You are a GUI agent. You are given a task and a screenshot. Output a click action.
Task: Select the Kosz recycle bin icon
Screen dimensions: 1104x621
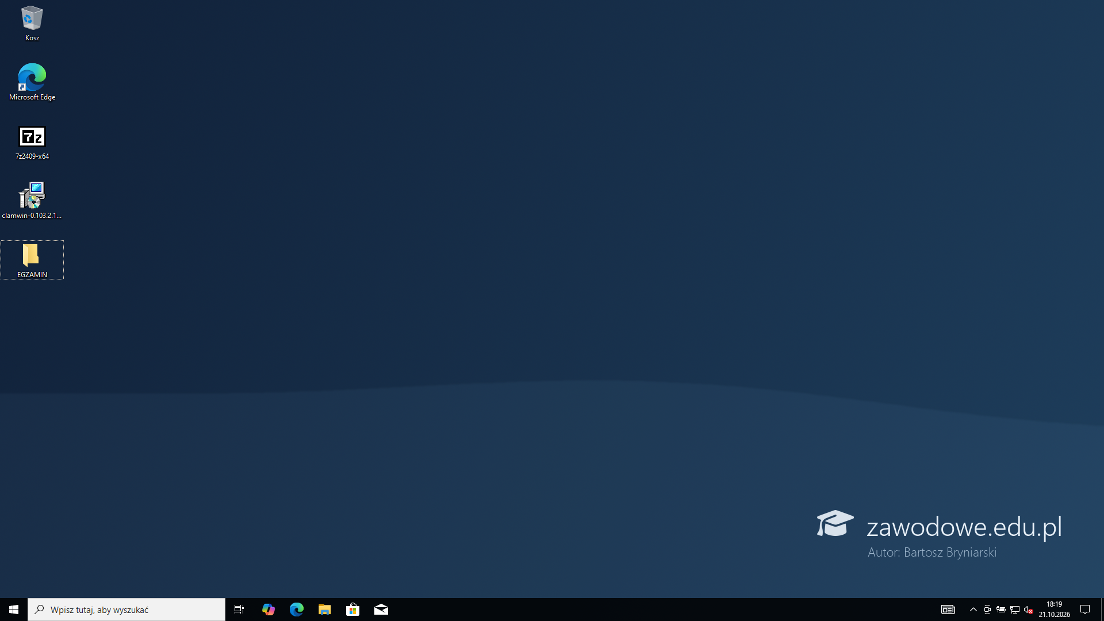(x=32, y=24)
